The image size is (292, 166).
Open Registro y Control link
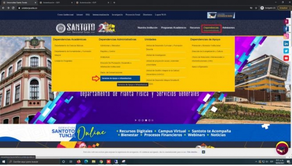108,51
